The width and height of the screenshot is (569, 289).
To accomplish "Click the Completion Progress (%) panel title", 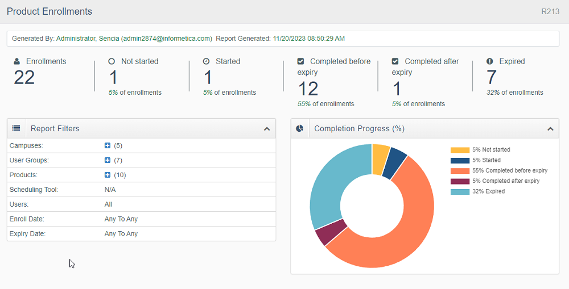I will [359, 128].
